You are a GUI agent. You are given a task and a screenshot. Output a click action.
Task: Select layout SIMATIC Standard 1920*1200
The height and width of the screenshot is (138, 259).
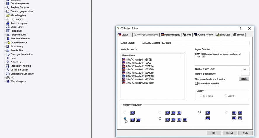(x=139, y=80)
